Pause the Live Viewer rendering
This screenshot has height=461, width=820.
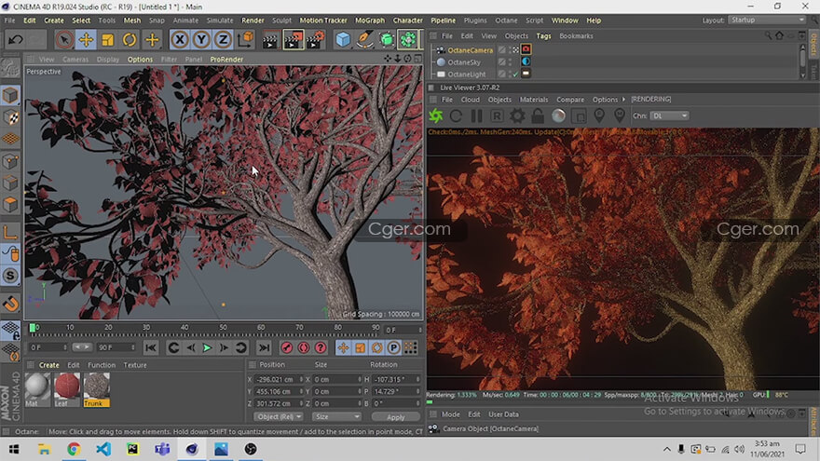(476, 115)
